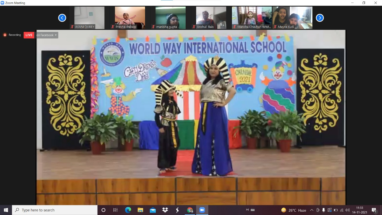Open Wi-Fi network settings tray icon

click(x=341, y=210)
